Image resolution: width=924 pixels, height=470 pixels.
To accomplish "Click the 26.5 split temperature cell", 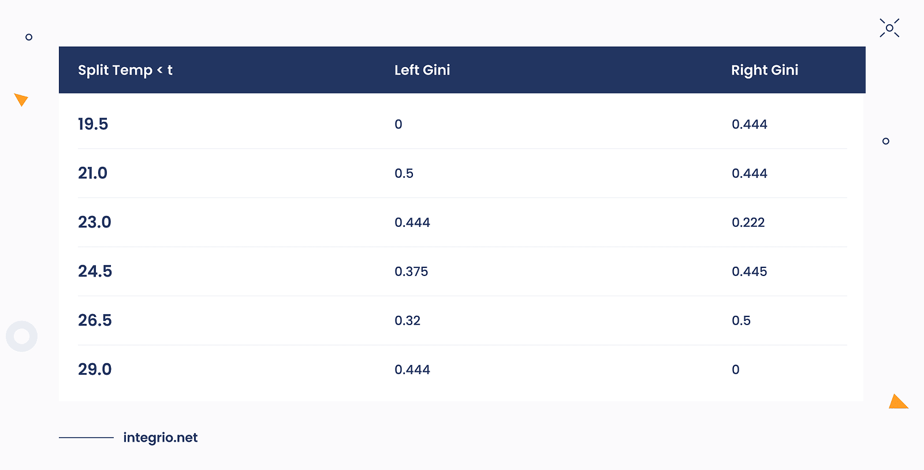I will pos(95,320).
